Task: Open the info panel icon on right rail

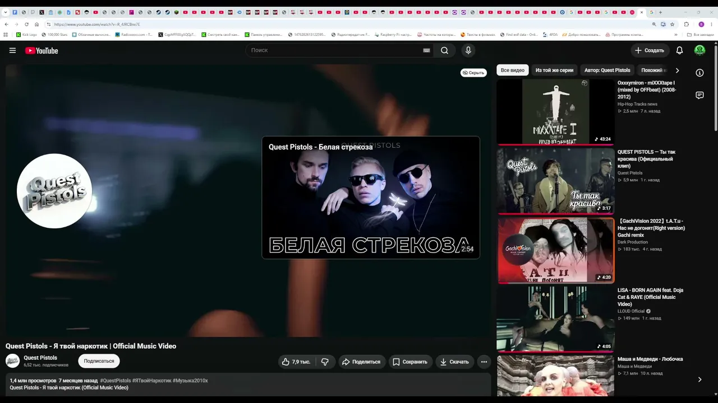Action: pyautogui.click(x=699, y=73)
